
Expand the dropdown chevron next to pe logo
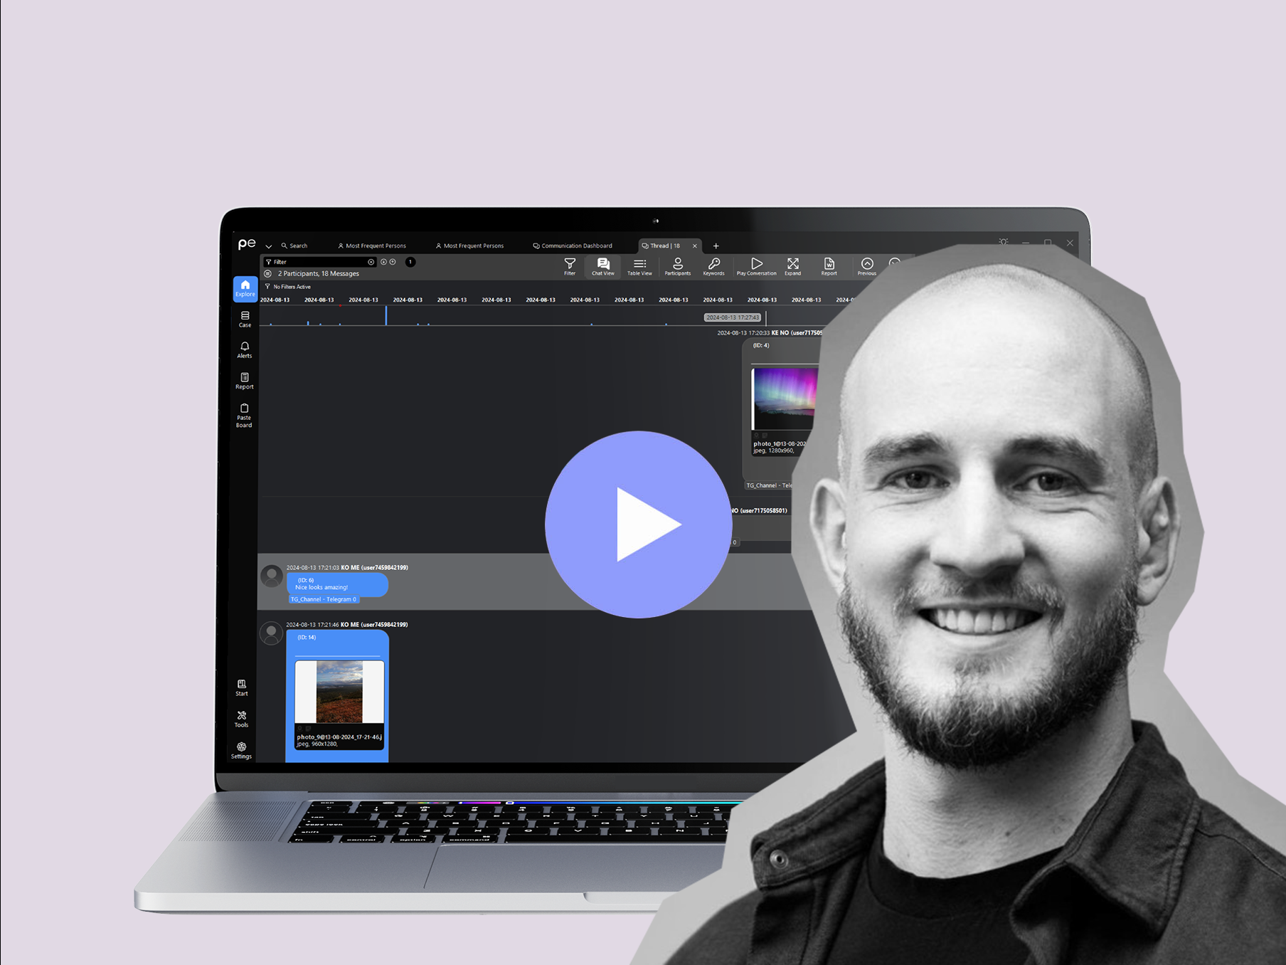coord(269,246)
